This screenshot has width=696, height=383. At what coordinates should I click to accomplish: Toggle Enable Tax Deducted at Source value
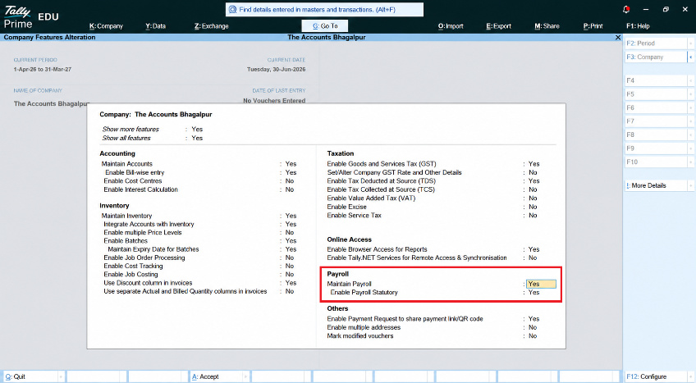tap(534, 181)
